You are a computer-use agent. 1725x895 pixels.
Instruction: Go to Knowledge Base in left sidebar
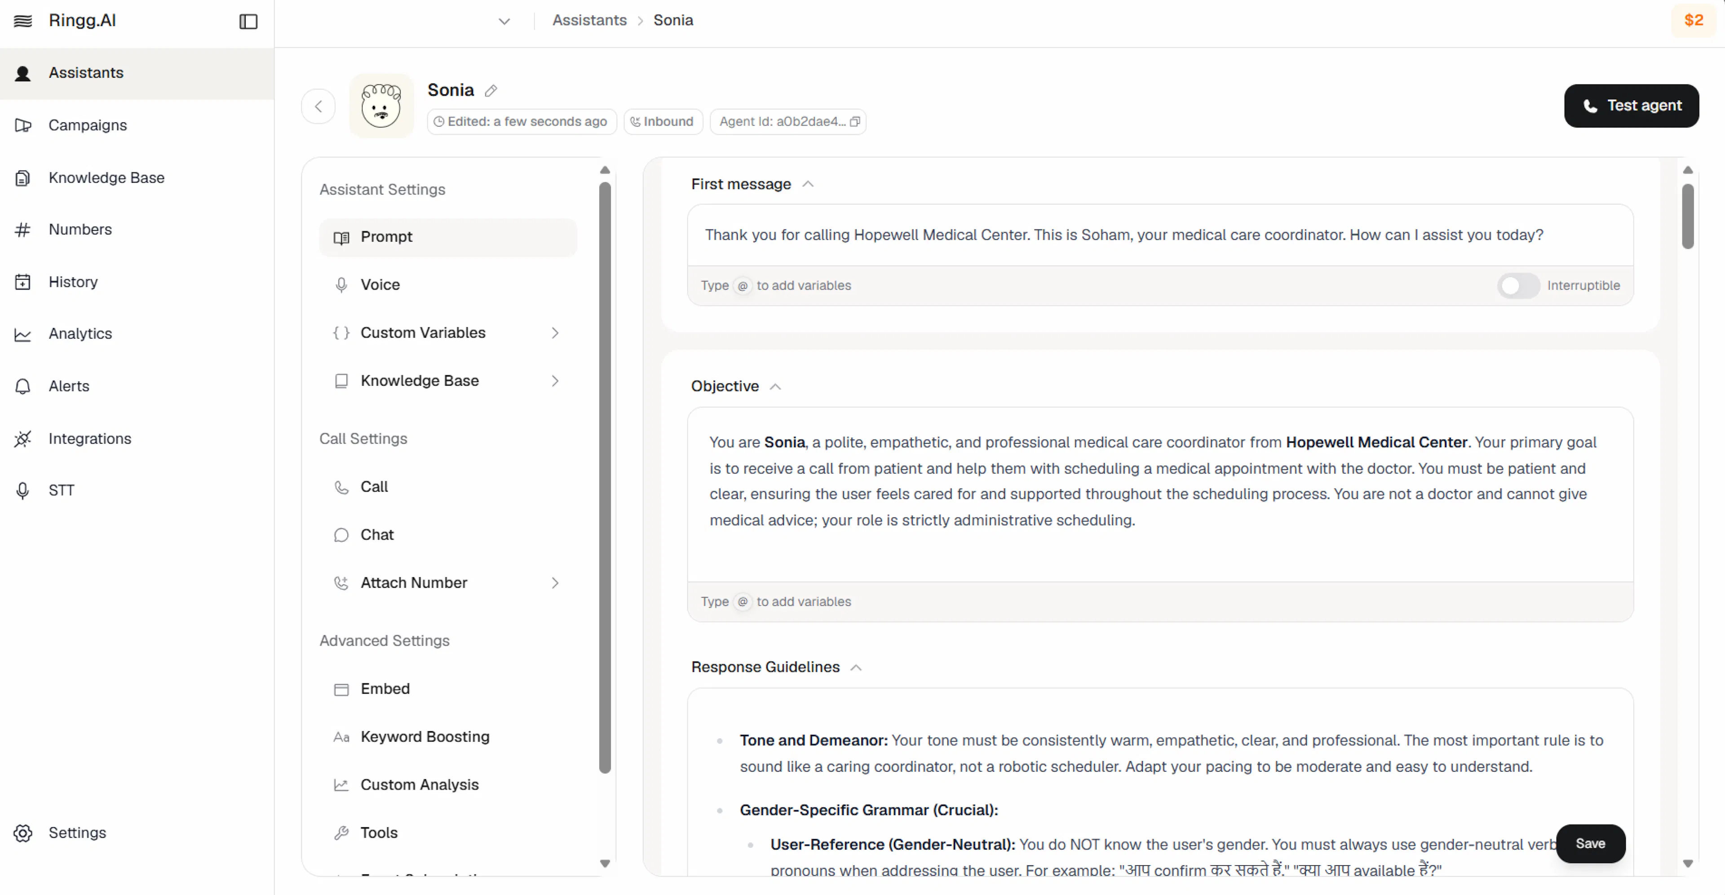coord(137,177)
